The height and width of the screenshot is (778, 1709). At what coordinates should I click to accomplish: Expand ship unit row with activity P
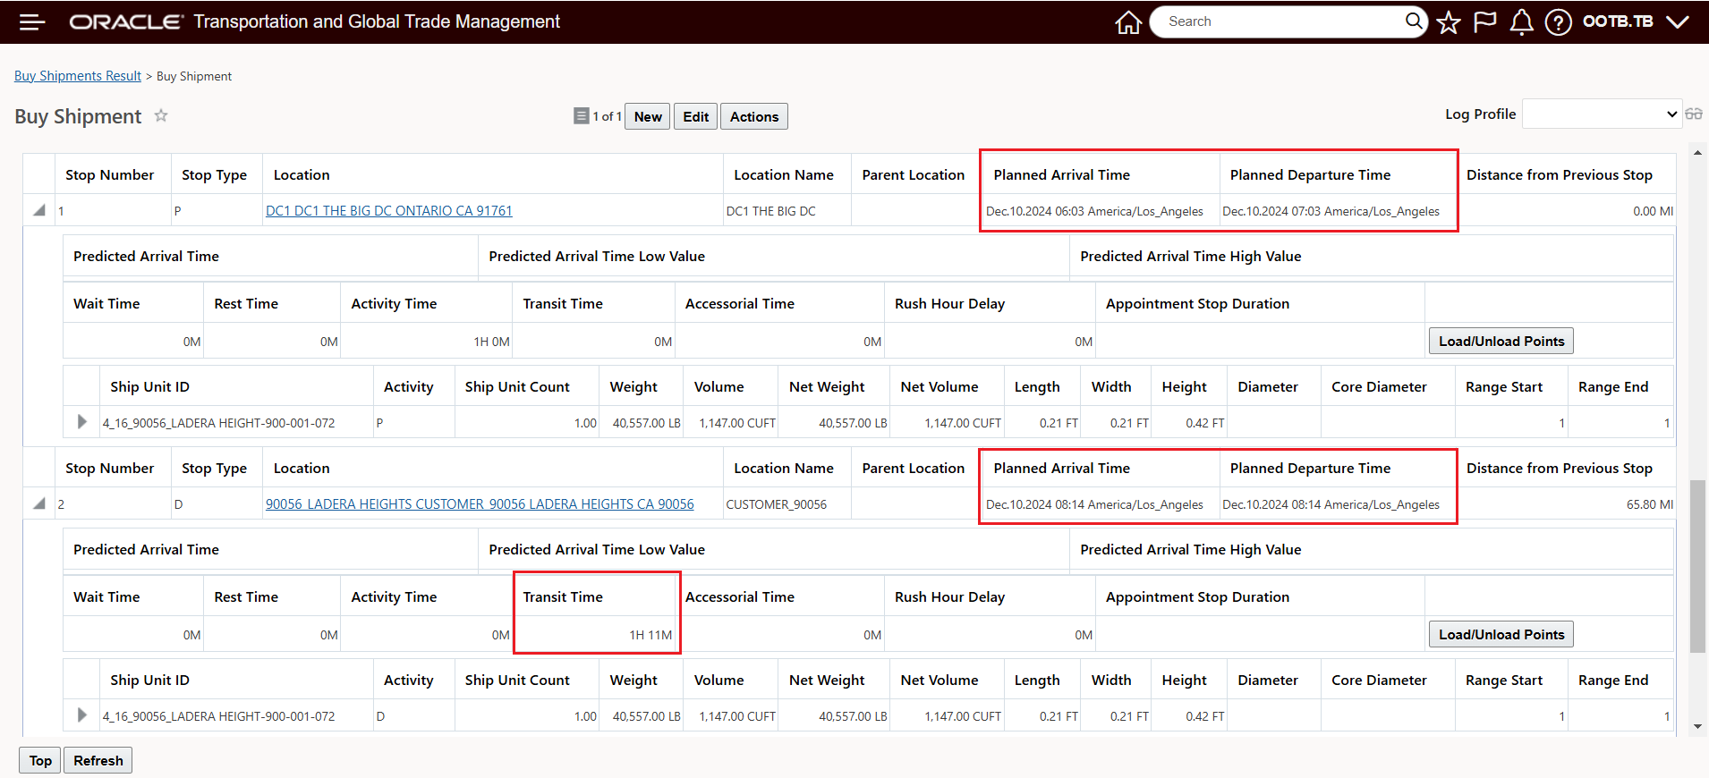82,421
